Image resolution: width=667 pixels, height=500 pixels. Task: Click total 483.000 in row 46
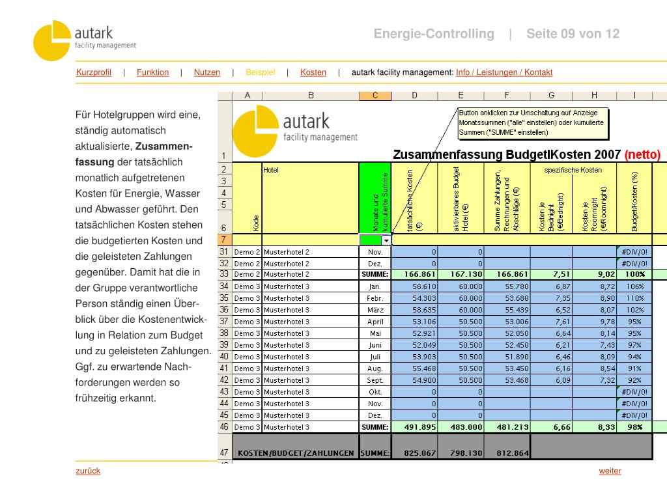461,427
